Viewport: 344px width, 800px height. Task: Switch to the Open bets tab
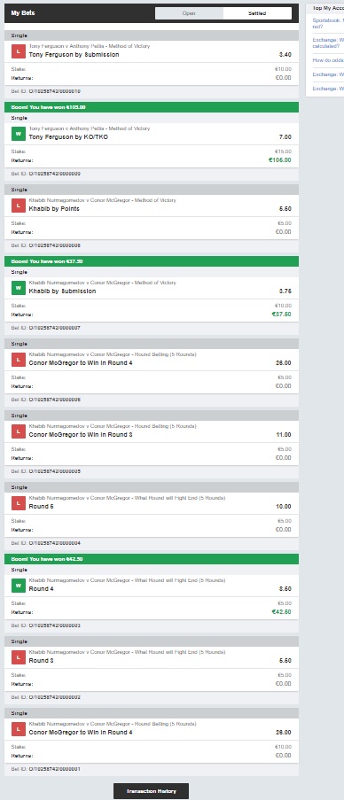pyautogui.click(x=189, y=13)
